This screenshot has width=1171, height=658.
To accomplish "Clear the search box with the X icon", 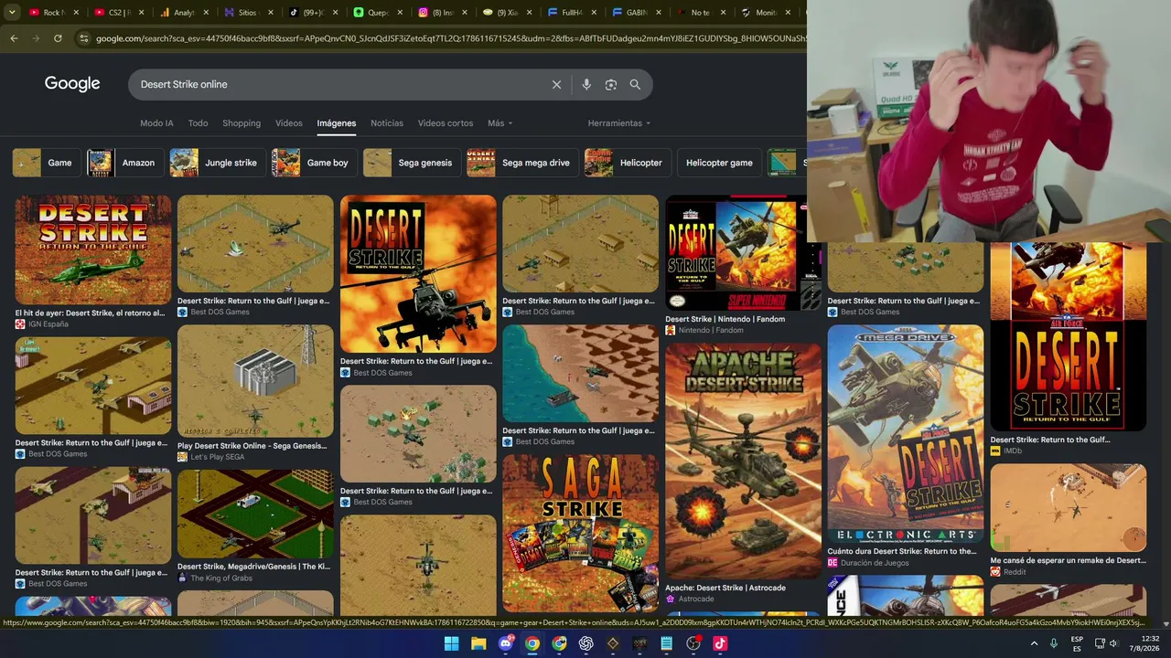I will (556, 85).
